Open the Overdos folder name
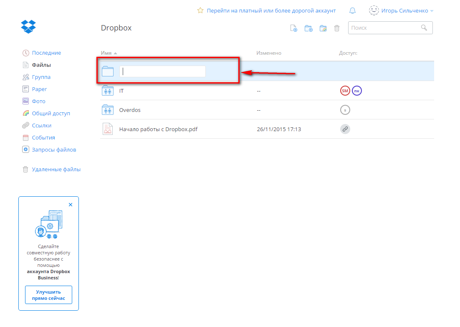This screenshot has height=327, width=460. click(130, 110)
